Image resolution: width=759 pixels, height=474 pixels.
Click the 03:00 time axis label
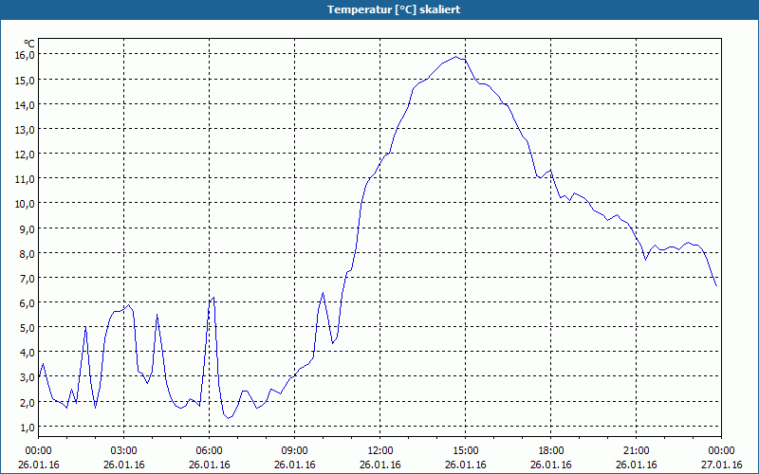(124, 451)
